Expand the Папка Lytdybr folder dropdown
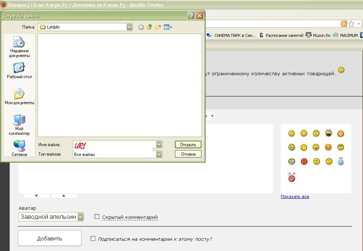 [x=129, y=27]
